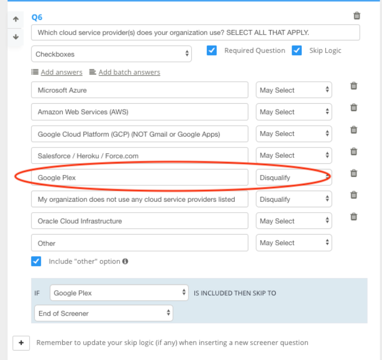Viewport: 382px width, 360px height.
Task: Change Google Plex Disqualify dropdown
Action: [x=294, y=178]
